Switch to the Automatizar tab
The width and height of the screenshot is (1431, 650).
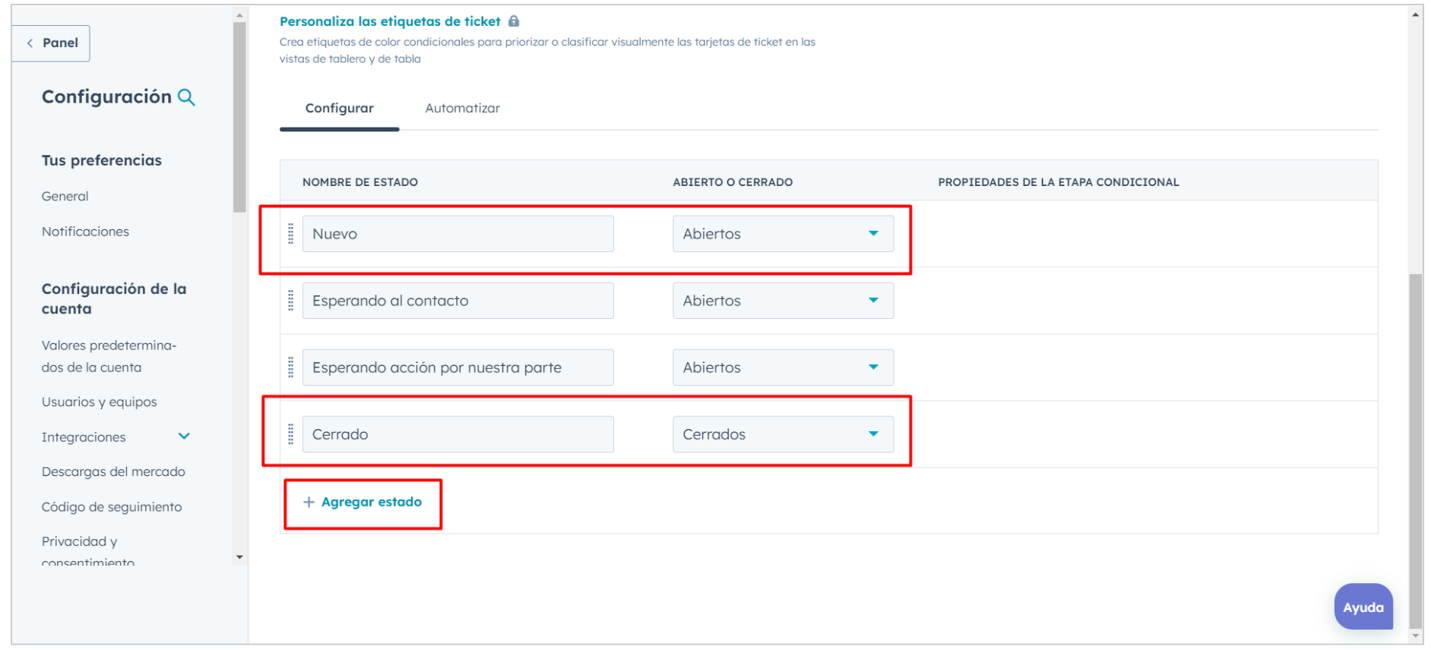point(462,109)
